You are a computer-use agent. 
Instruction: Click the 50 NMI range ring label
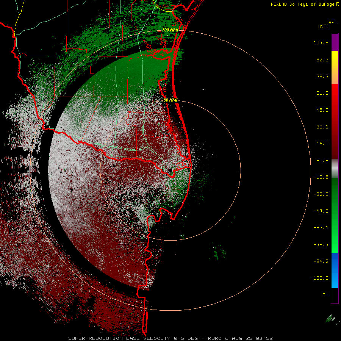pos(170,100)
